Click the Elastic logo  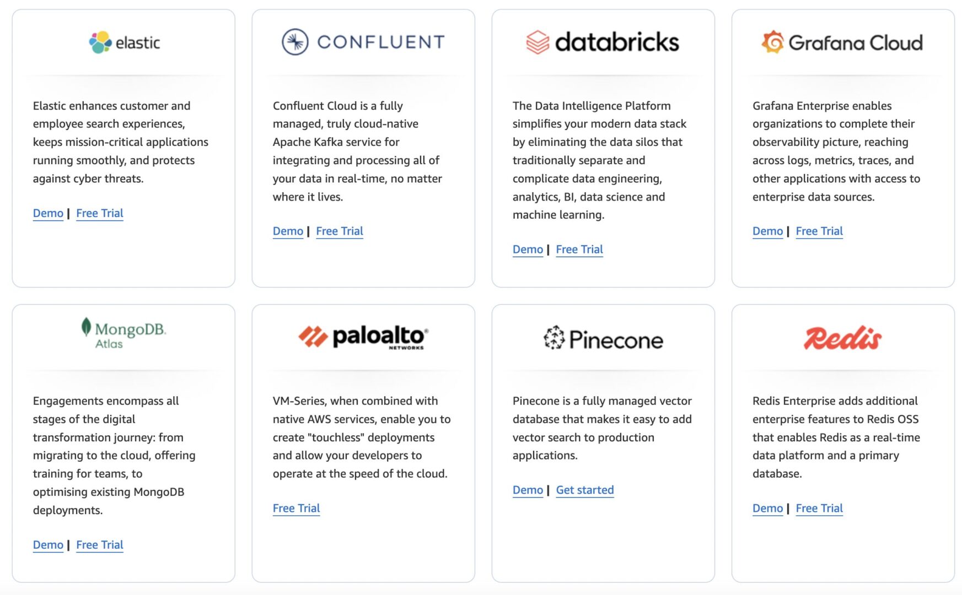pyautogui.click(x=125, y=42)
